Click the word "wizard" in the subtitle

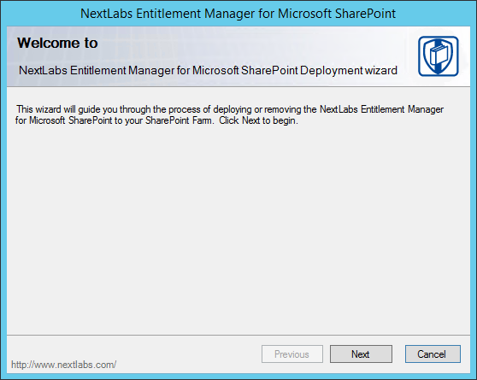381,71
